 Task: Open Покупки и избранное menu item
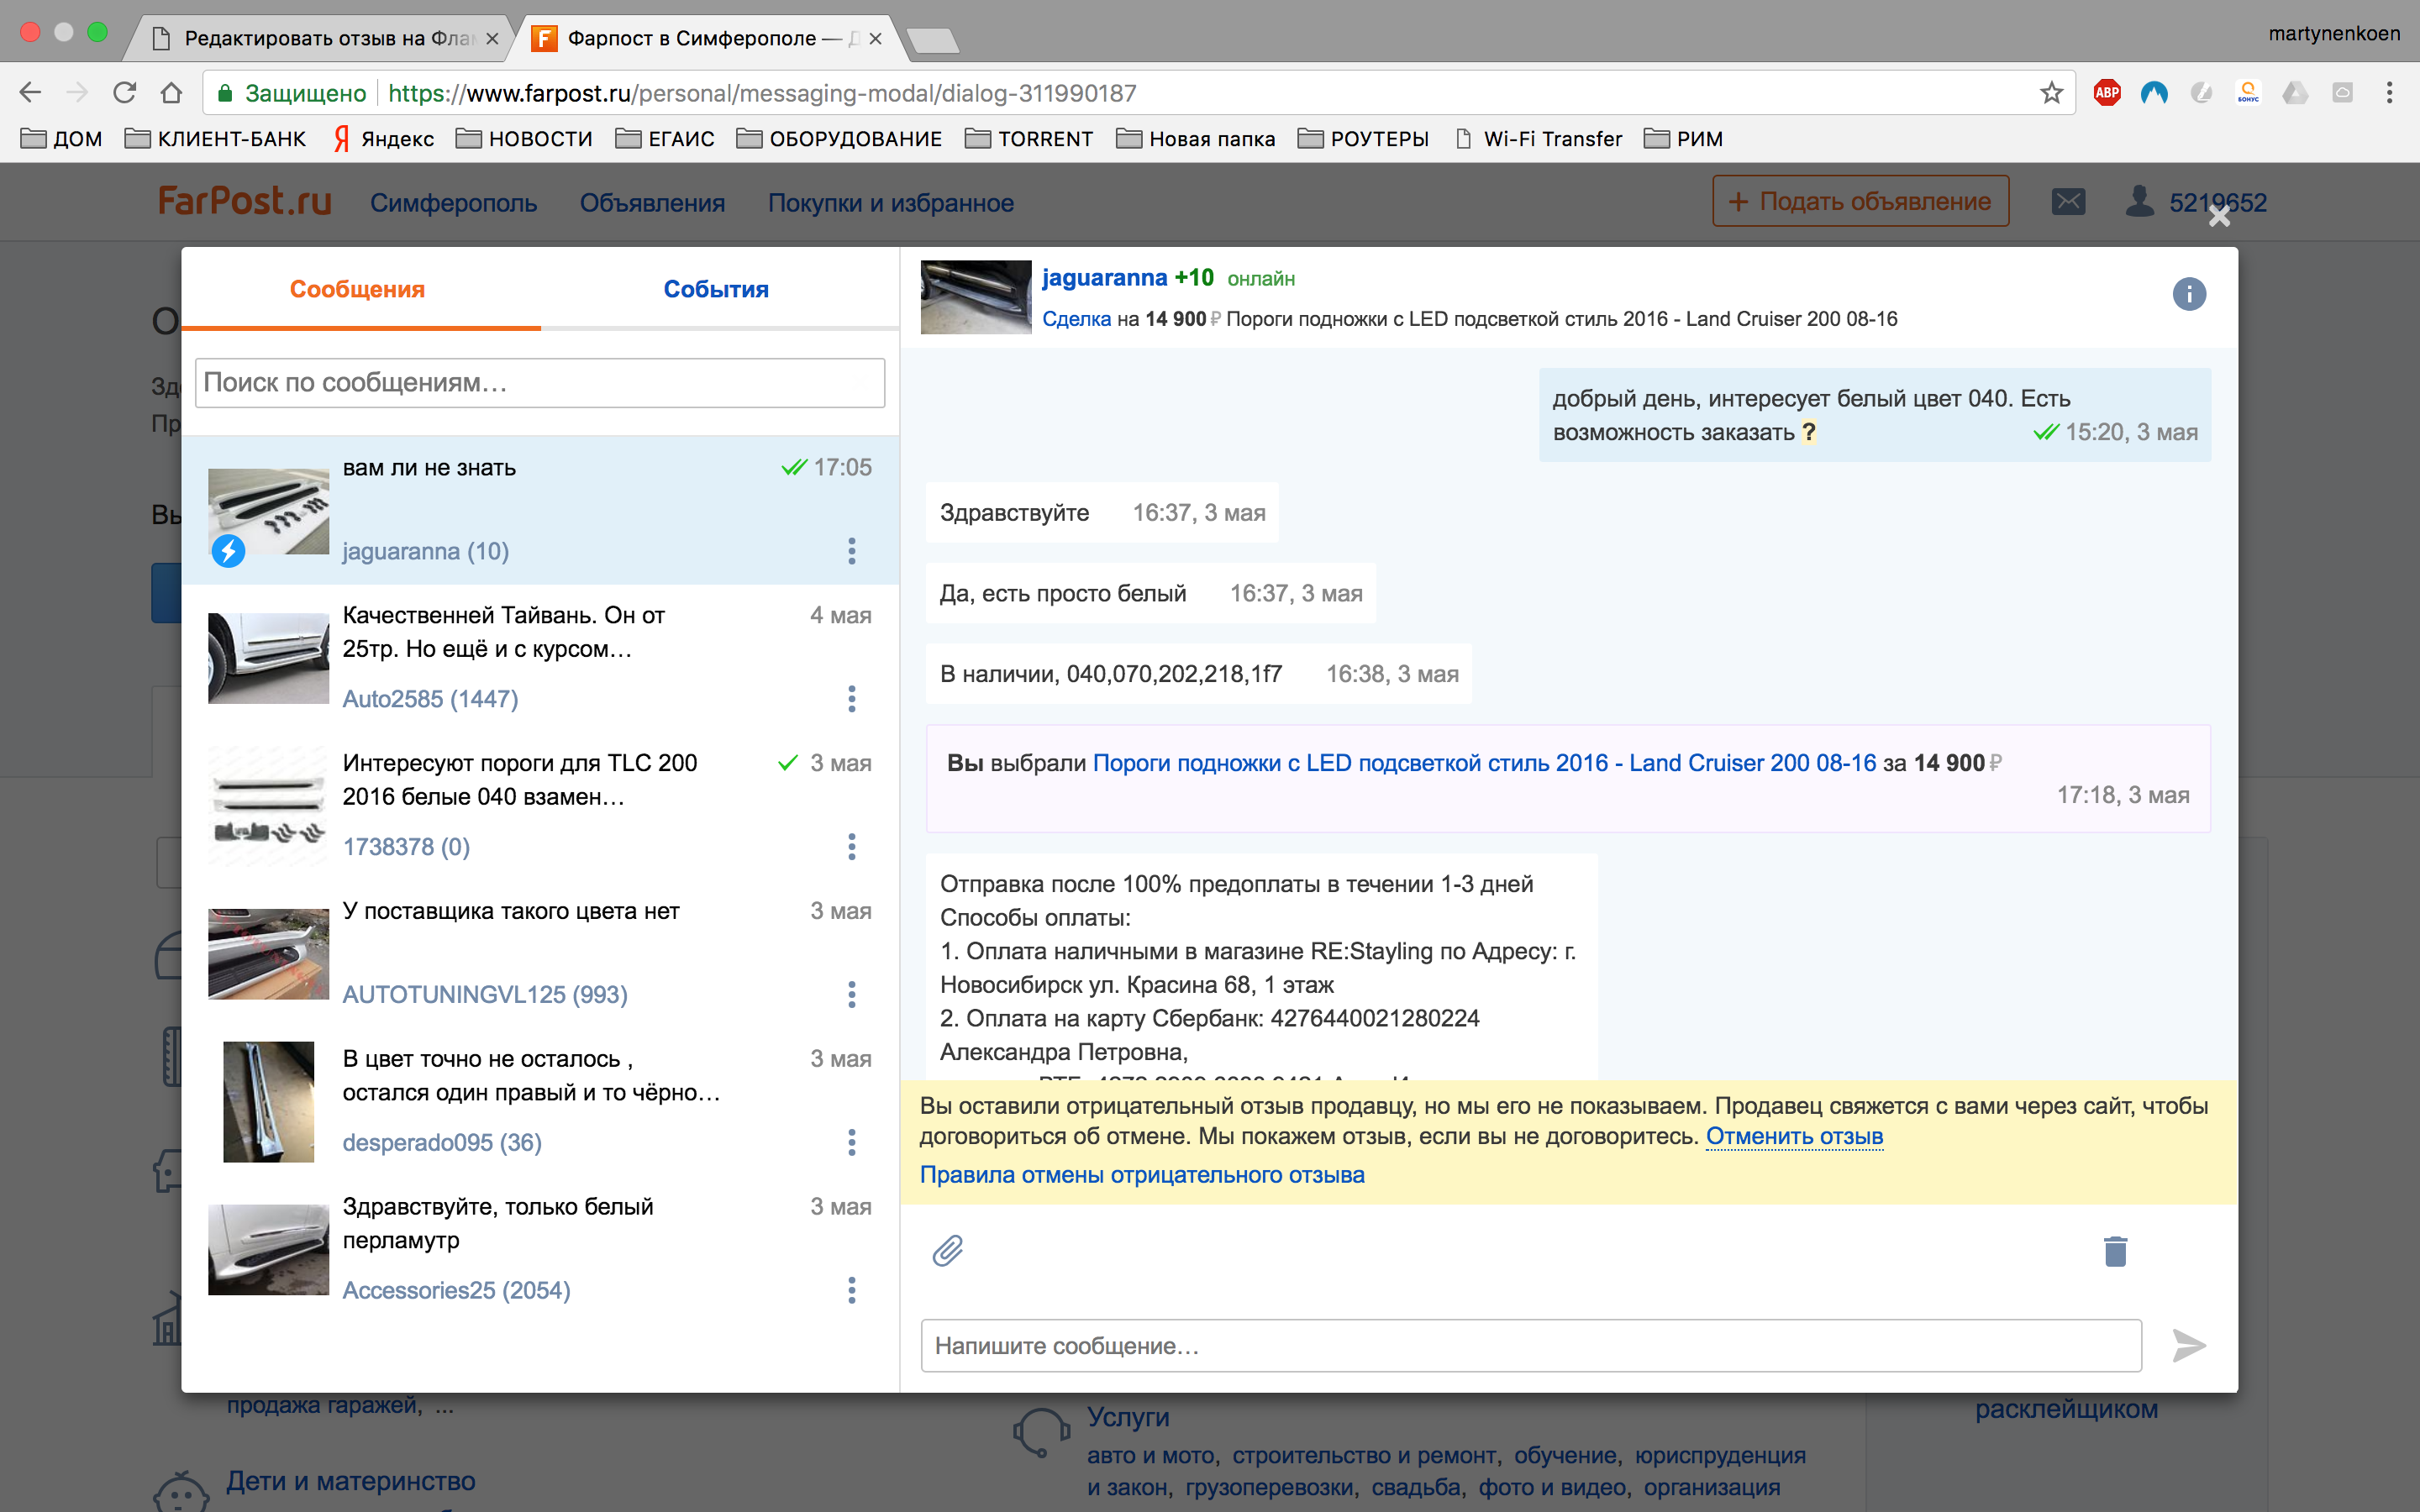(x=890, y=203)
